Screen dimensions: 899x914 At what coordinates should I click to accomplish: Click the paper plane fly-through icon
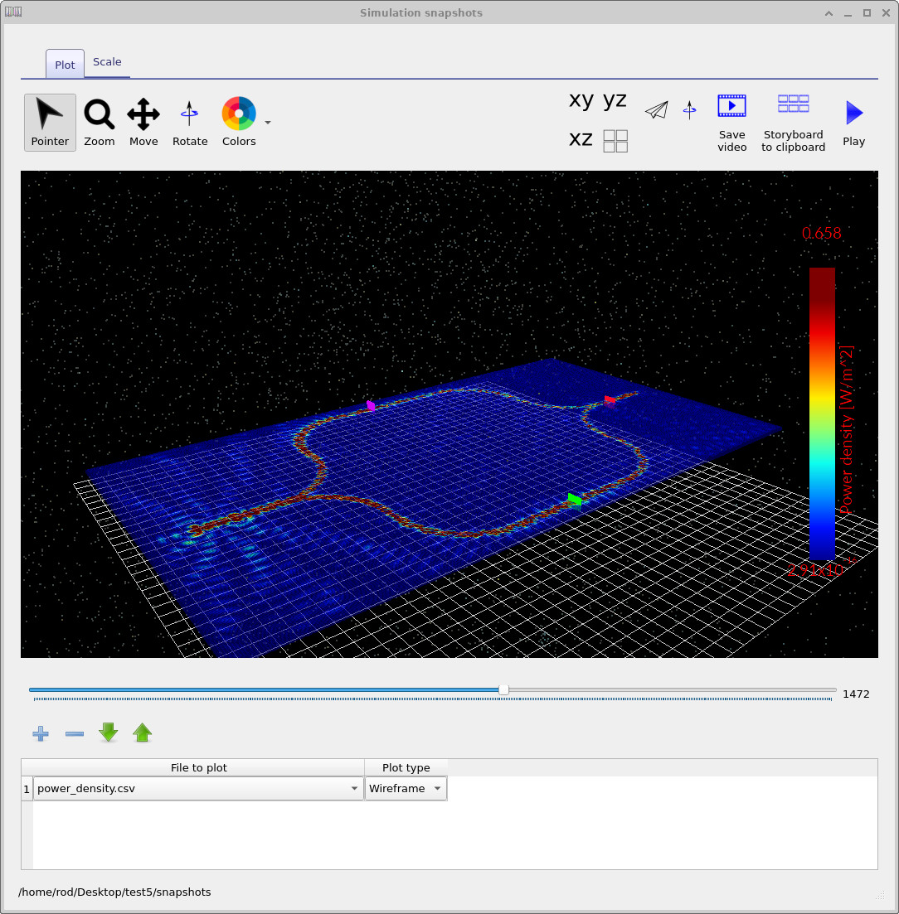click(656, 109)
